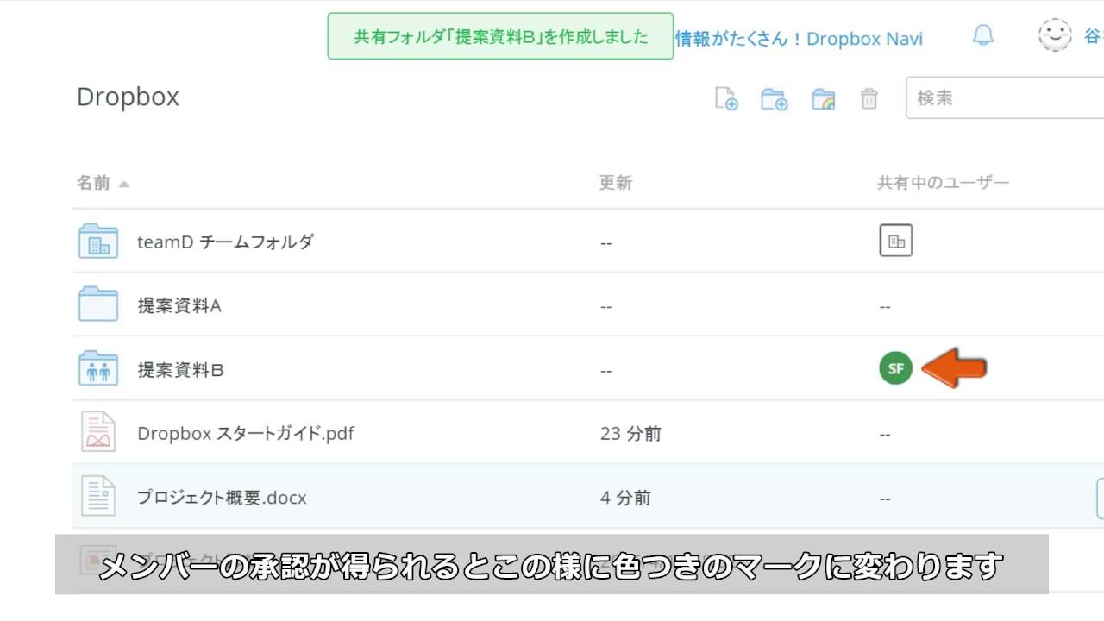Click the 更新 column header
Image resolution: width=1104 pixels, height=621 pixels.
(x=616, y=183)
